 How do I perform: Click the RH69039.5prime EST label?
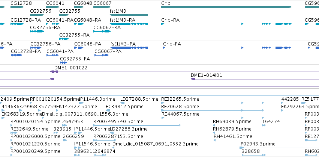(x=232, y=122)
